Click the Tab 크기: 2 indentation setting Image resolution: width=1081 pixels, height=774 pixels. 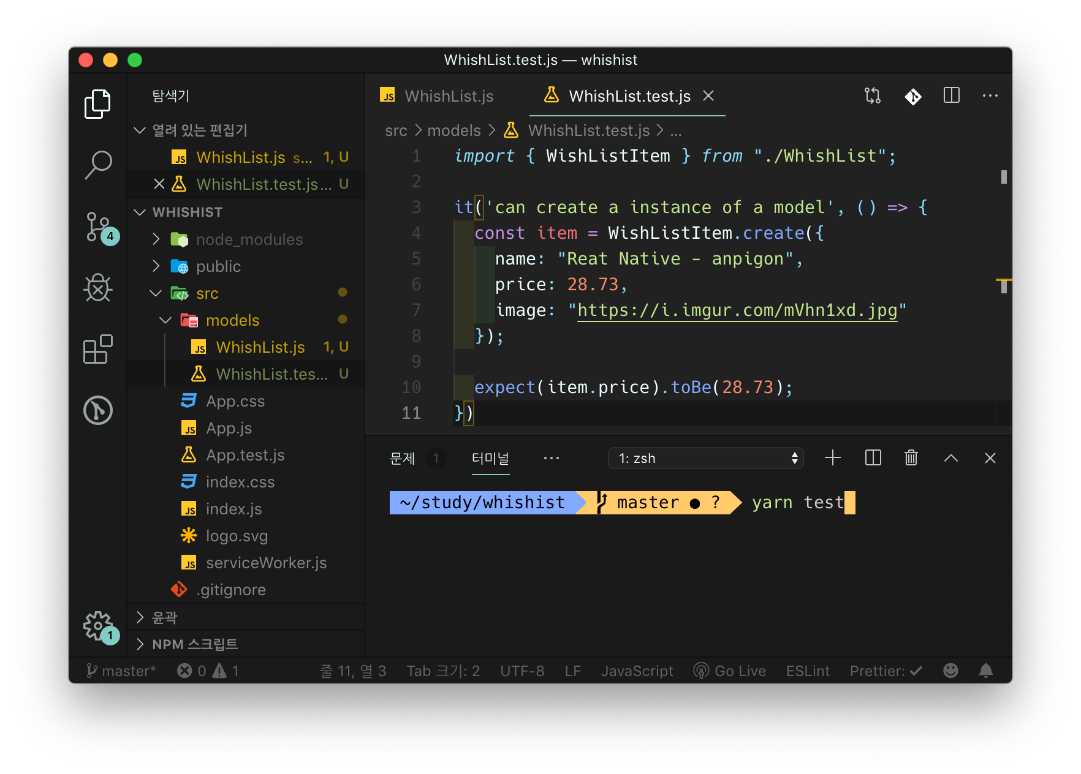[443, 671]
